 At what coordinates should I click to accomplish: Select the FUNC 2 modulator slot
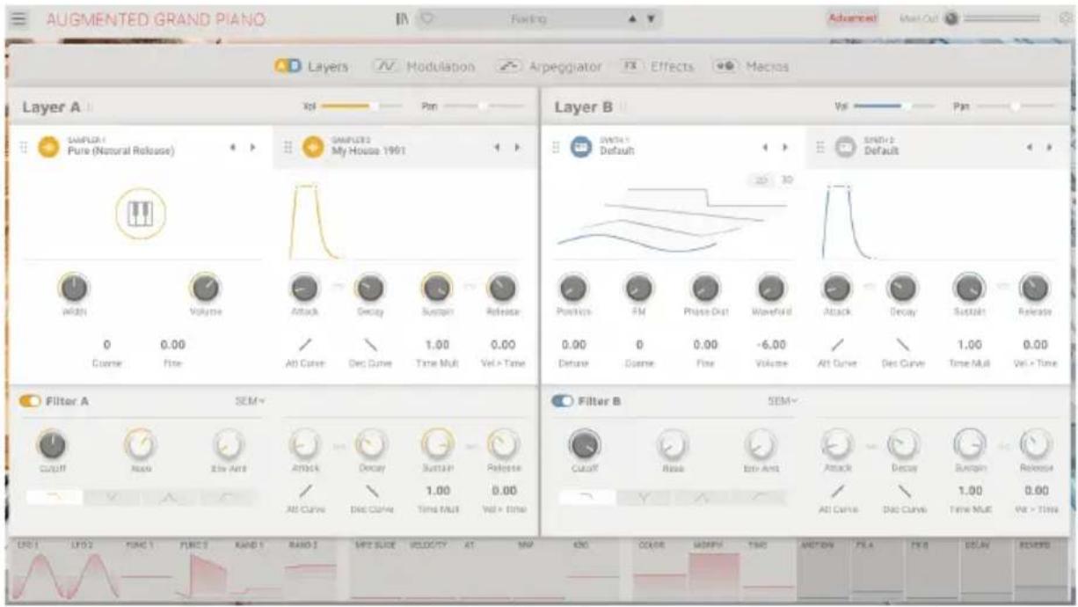(200, 572)
